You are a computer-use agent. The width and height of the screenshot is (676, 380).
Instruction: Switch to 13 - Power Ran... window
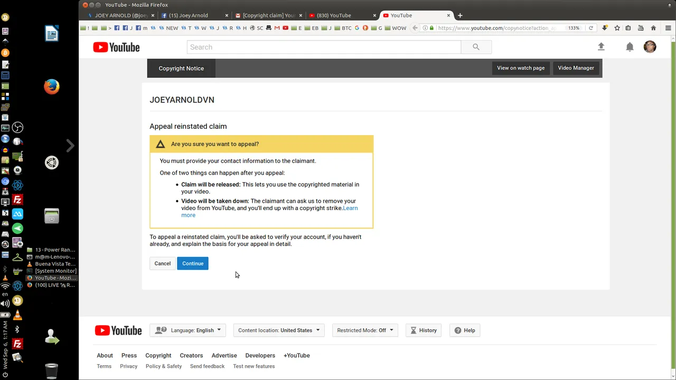pos(52,250)
